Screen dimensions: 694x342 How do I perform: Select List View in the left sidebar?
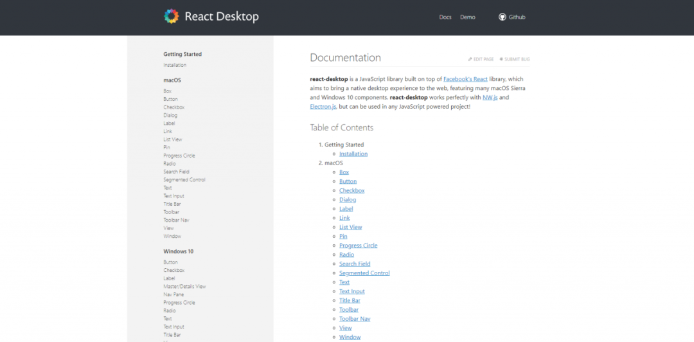[173, 139]
